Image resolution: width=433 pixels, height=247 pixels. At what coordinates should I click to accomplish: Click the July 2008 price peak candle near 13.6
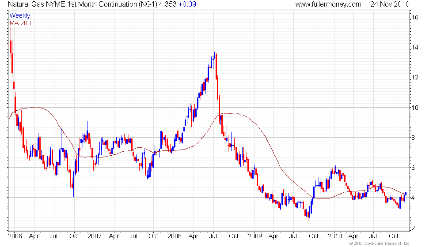(x=214, y=55)
